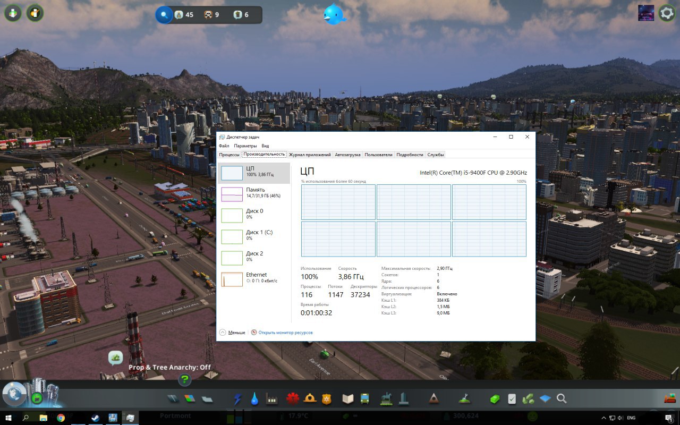This screenshot has width=680, height=425.
Task: Select Диск 2 in sidebar
Action: [254, 258]
